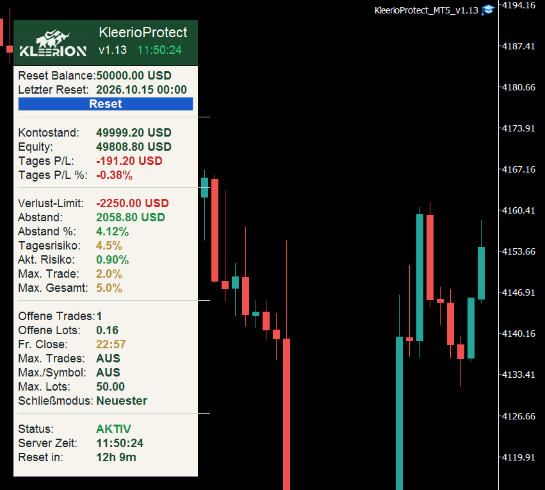Click Fr. Close time 22:57
This screenshot has height=490, width=545.
coord(111,344)
